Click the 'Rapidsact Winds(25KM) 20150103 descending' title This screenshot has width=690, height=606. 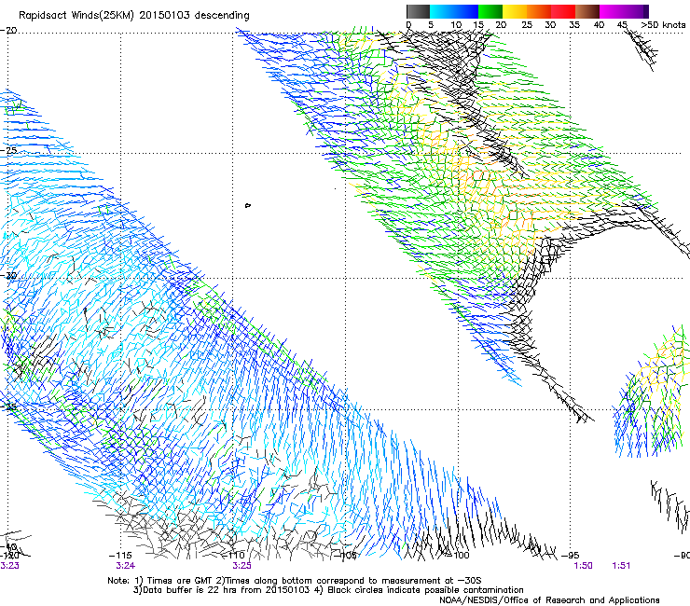(x=133, y=16)
